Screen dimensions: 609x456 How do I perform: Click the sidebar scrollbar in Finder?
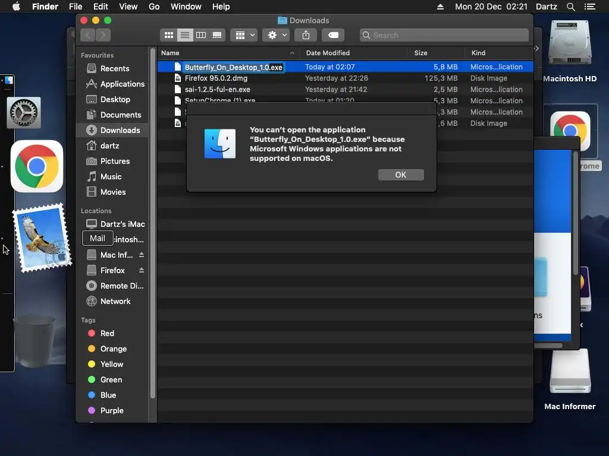tap(153, 224)
